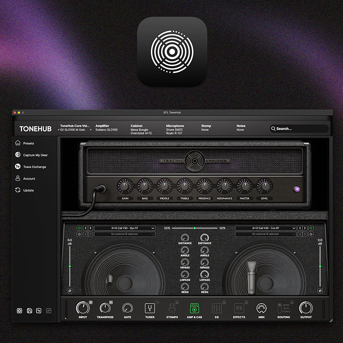
Task: Open right No external IR selected dropdown
Action: pos(265,234)
